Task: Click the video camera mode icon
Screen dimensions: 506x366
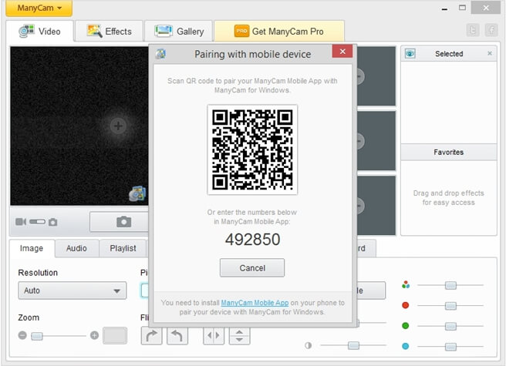Action: click(x=21, y=222)
